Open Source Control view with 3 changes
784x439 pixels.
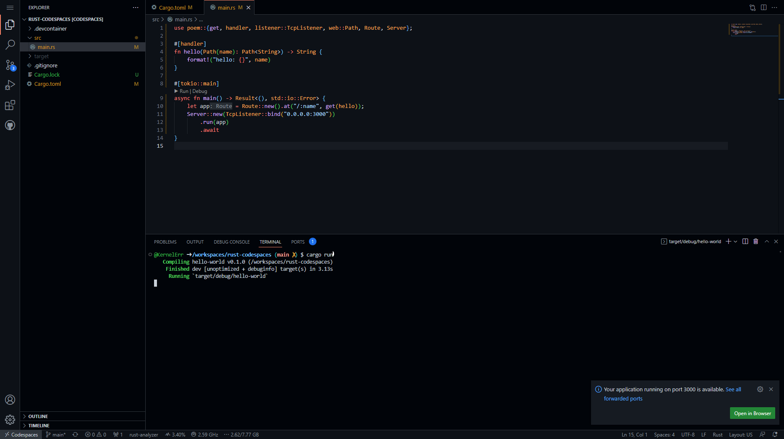pyautogui.click(x=10, y=65)
